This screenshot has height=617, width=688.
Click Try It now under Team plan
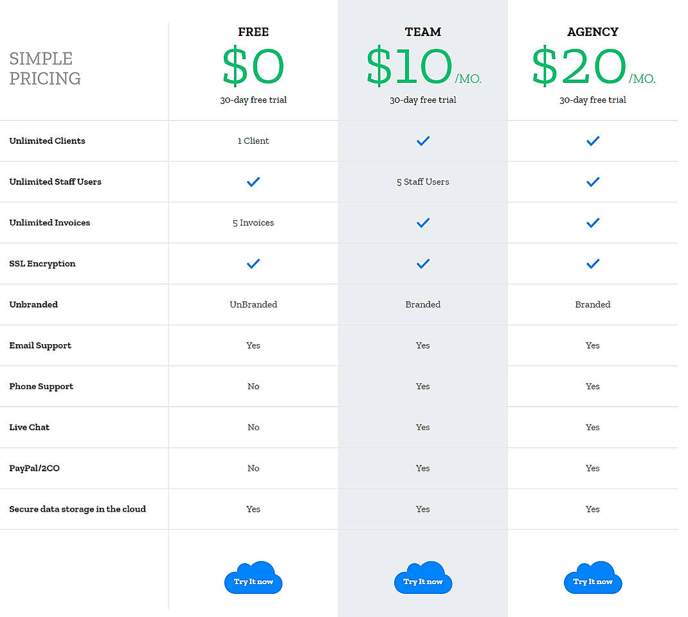(x=423, y=578)
